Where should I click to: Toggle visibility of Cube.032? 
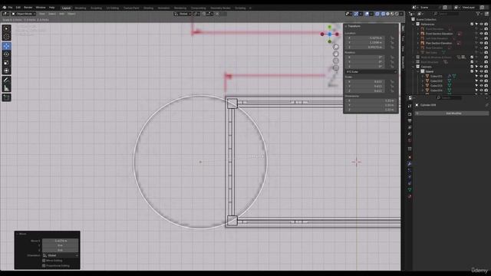tap(481, 81)
